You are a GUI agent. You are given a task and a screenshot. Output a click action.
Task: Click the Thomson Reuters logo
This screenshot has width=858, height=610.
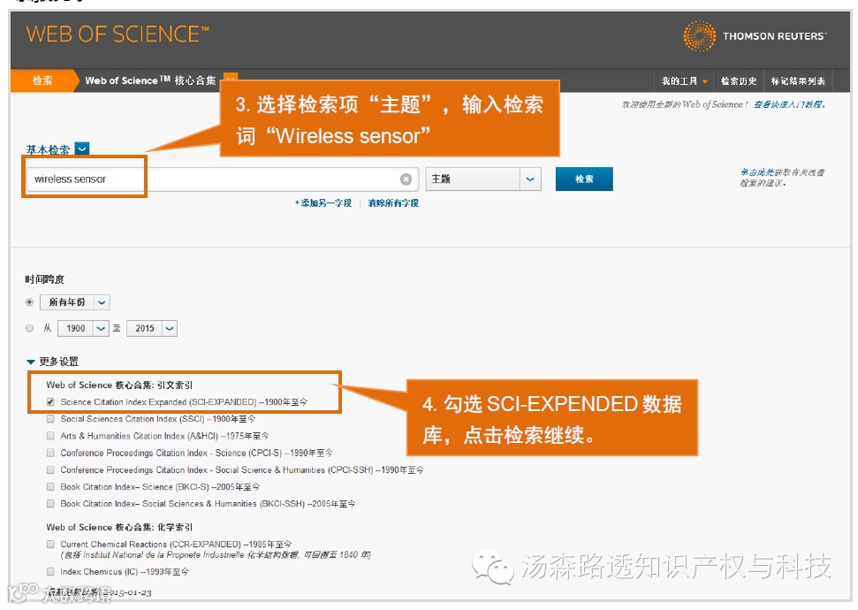pyautogui.click(x=755, y=36)
